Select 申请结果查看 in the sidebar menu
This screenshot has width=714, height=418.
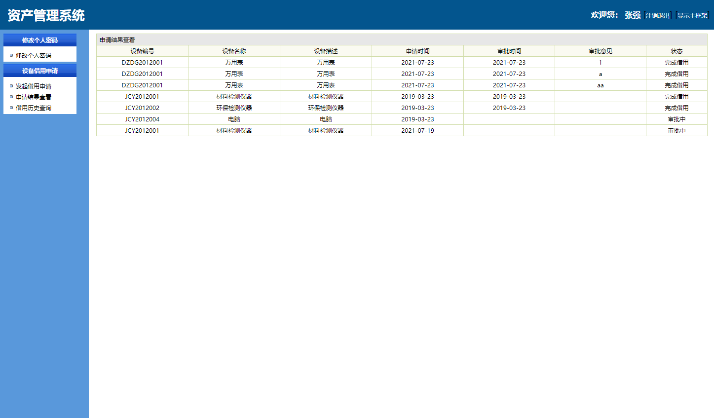point(34,97)
